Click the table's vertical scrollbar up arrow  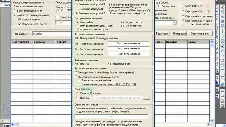pyautogui.click(x=212, y=42)
